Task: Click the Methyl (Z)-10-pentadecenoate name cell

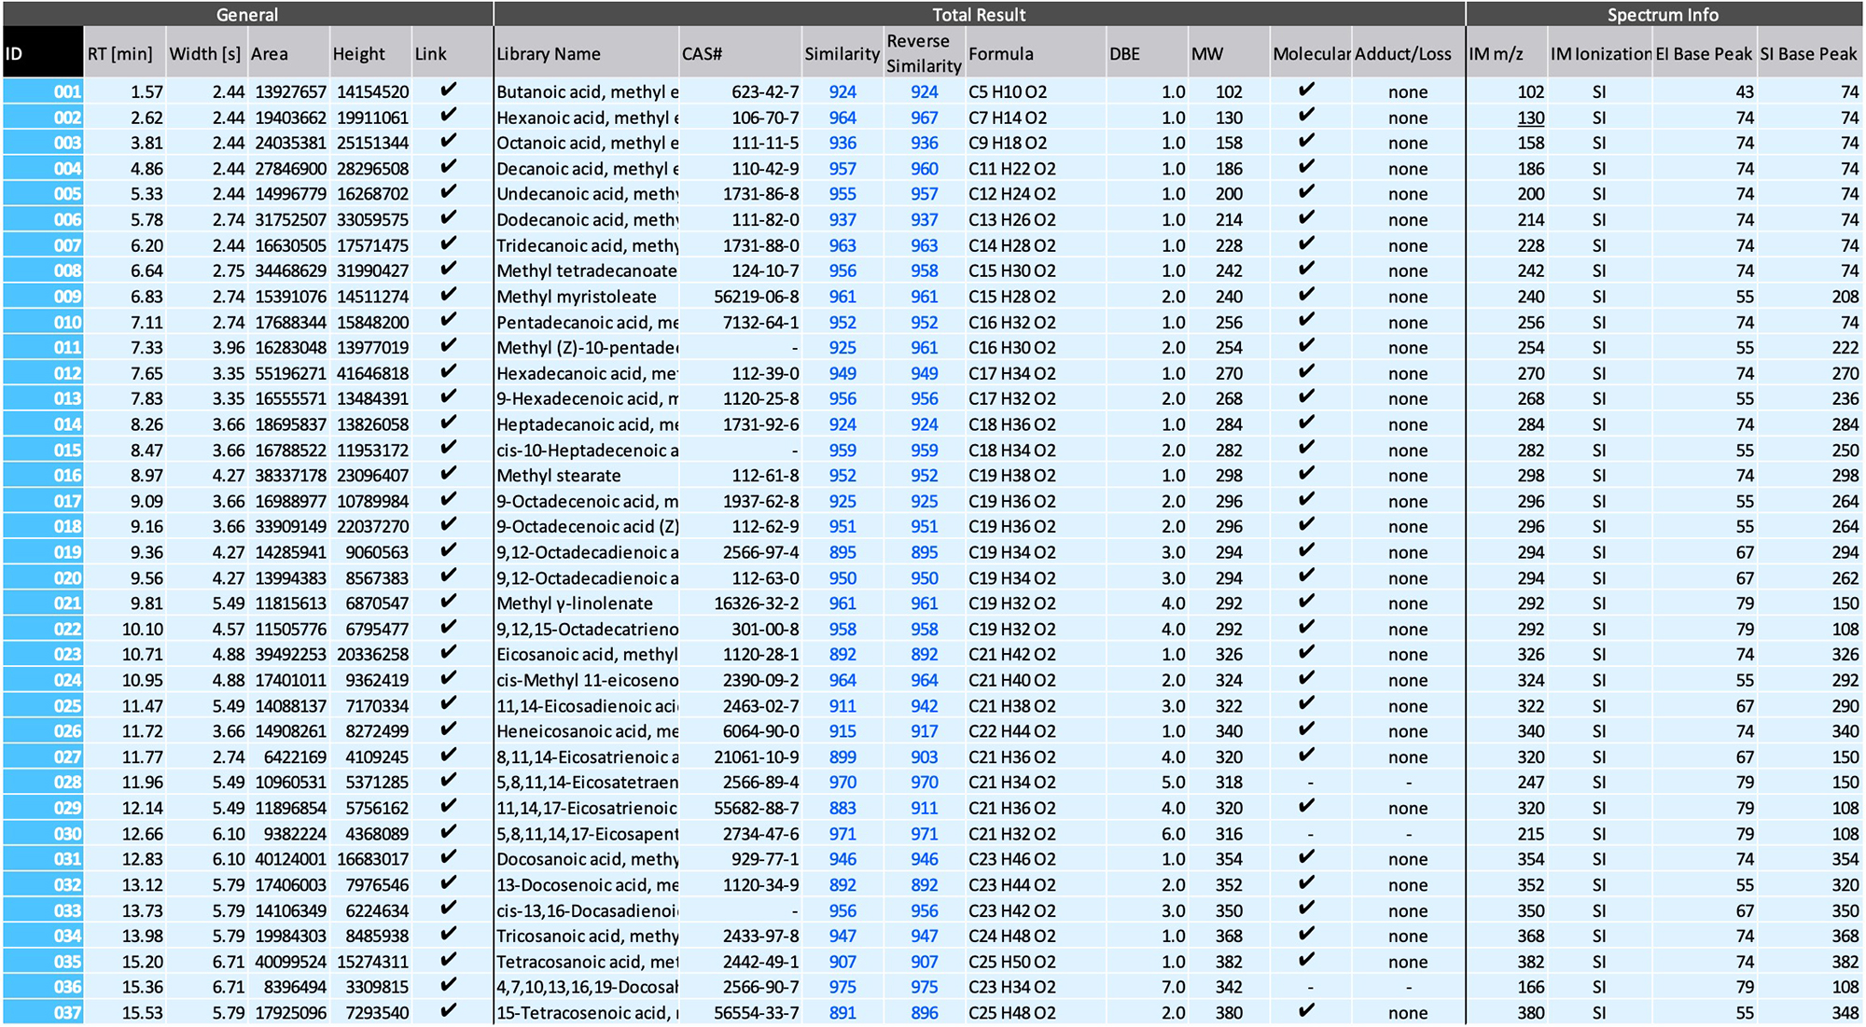Action: [587, 348]
